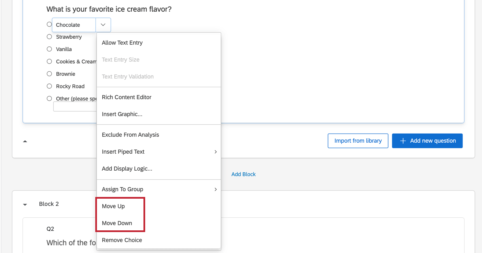The width and height of the screenshot is (482, 253).
Task: Remove the selected choice
Action: point(122,240)
